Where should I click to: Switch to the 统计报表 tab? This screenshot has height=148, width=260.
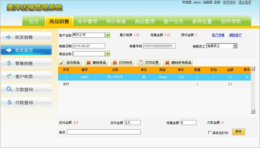[116, 21]
